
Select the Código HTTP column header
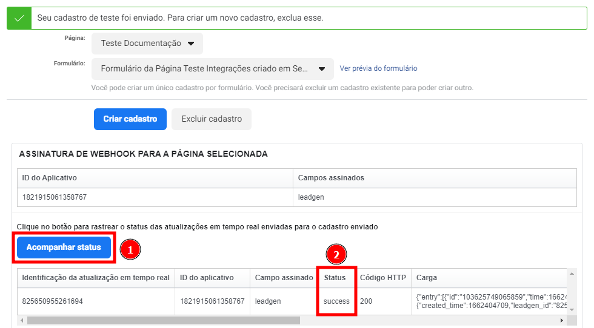point(382,278)
